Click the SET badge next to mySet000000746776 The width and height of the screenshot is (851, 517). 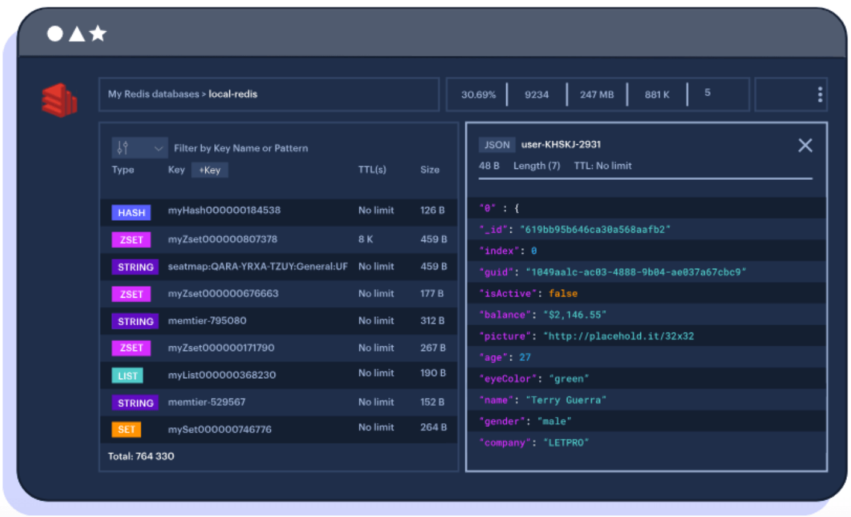pyautogui.click(x=128, y=430)
